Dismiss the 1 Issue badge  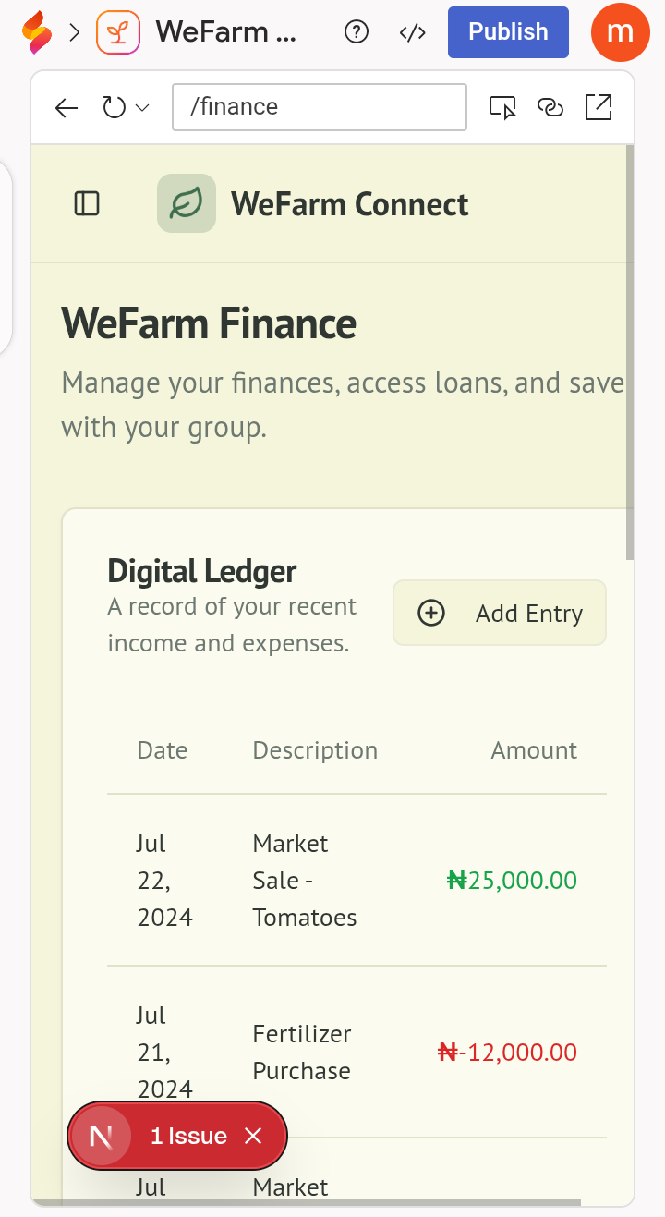(254, 1136)
